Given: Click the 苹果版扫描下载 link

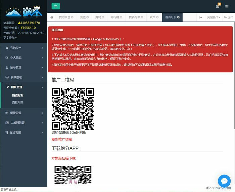Looking at the screenshot, I should coord(63,158).
